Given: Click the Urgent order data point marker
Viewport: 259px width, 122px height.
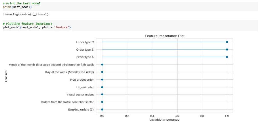Looking at the screenshot, I should pyautogui.click(x=102, y=87).
